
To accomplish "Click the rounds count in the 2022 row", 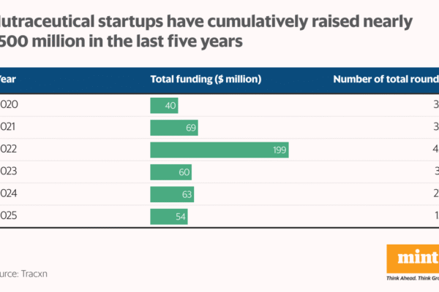I will point(435,150).
